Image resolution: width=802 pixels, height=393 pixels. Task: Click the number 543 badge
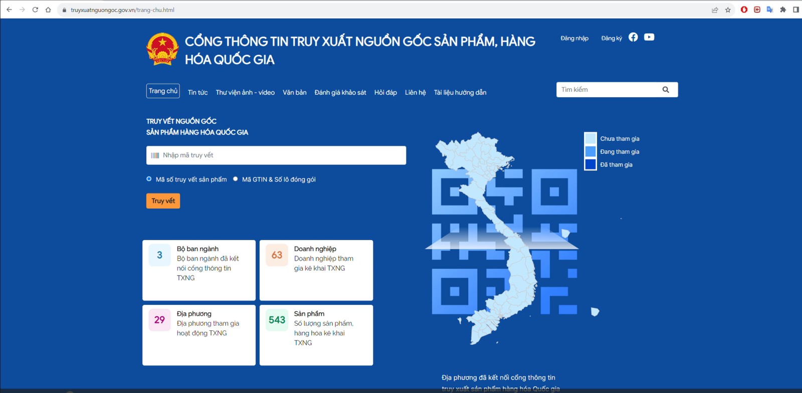point(277,320)
